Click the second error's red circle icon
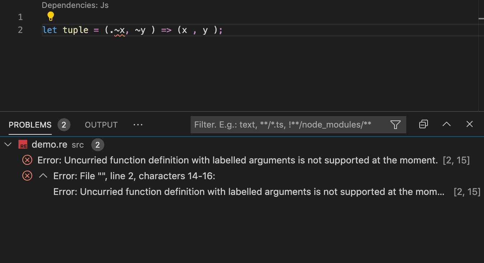484x263 pixels. [27, 176]
